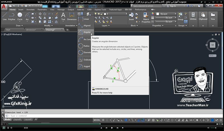Select the Circle tool

(20, 17)
